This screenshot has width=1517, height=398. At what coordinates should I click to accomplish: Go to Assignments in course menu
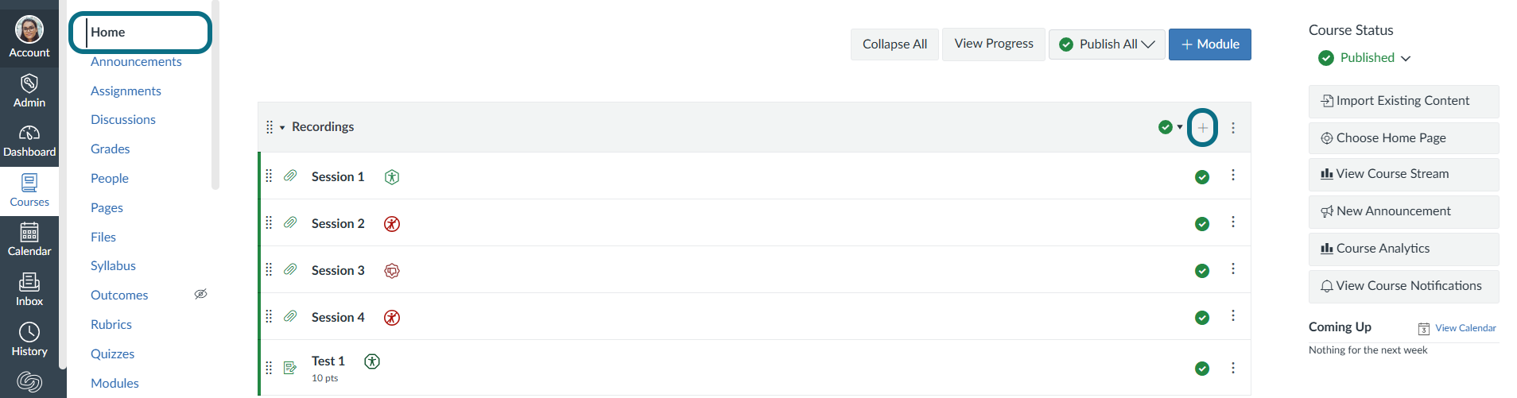click(126, 91)
